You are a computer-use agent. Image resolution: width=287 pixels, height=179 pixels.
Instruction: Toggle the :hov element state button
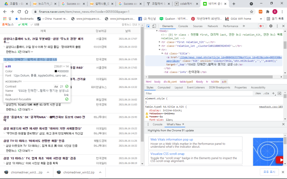[x=258, y=93]
